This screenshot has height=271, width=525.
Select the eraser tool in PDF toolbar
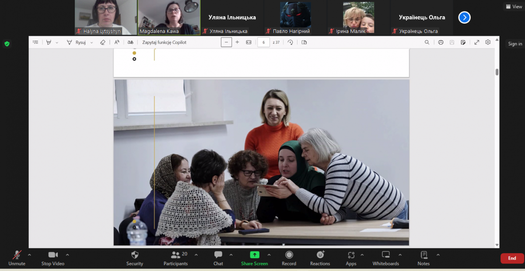click(102, 42)
